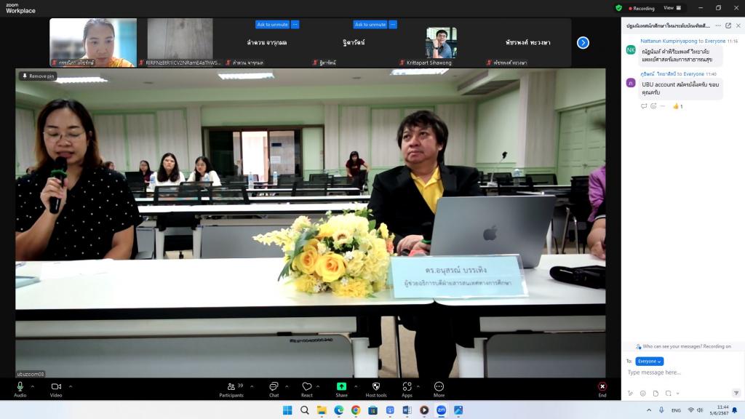Ask ลำดวน จารุกมล to unmute
Viewport: 745px width, 419px height.
click(272, 24)
